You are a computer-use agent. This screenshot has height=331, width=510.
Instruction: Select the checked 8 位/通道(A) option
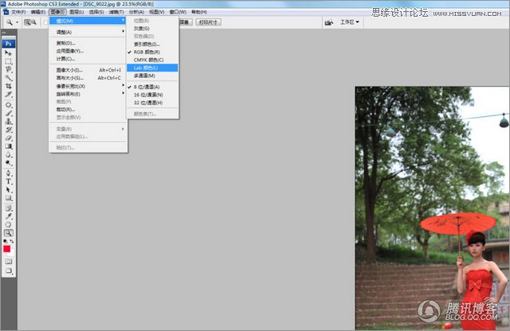(152, 87)
